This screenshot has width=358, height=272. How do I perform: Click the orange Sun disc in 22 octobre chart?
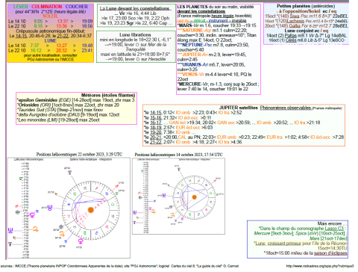(x=91, y=210)
